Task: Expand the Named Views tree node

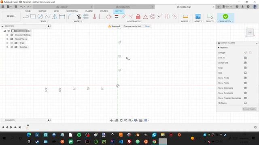Action: (7, 39)
